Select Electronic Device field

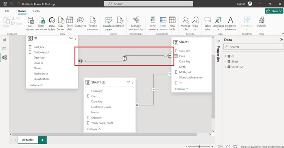(101, 107)
